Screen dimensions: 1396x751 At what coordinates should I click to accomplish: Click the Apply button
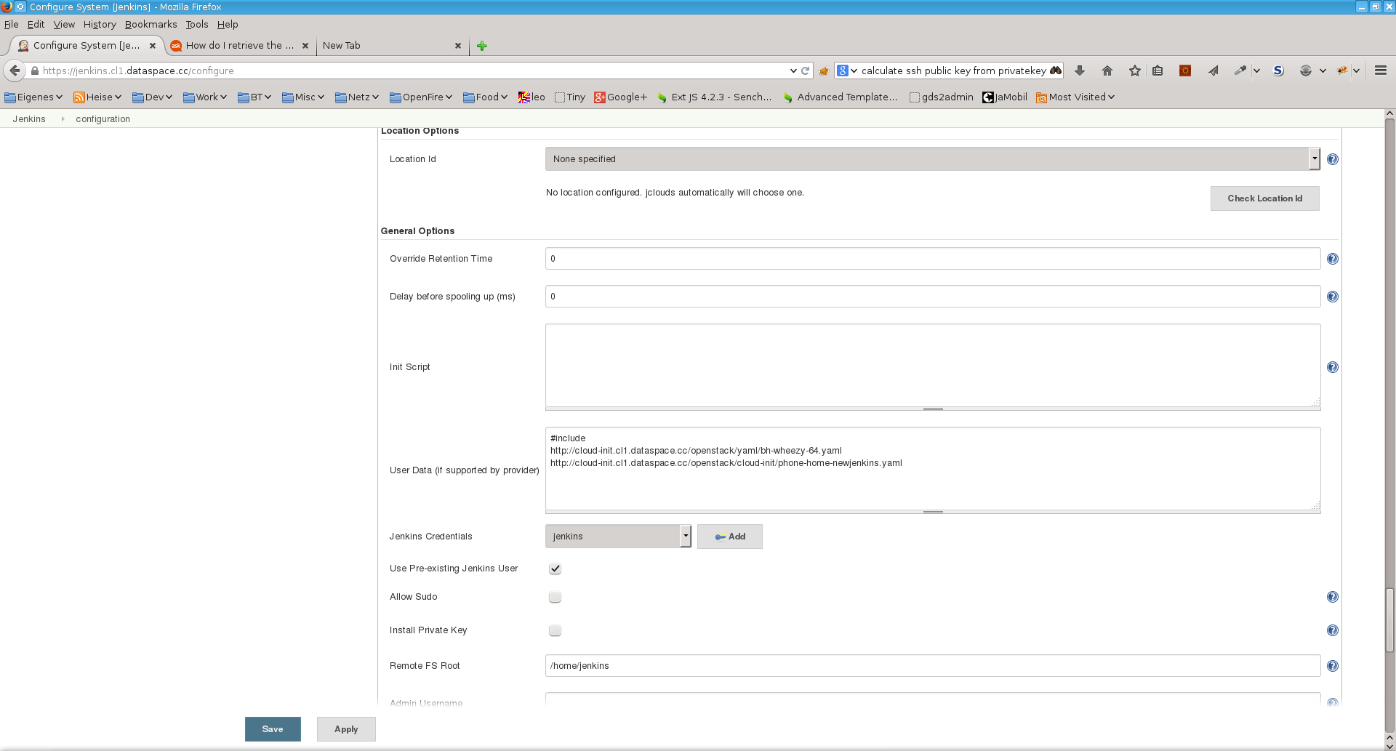point(346,729)
